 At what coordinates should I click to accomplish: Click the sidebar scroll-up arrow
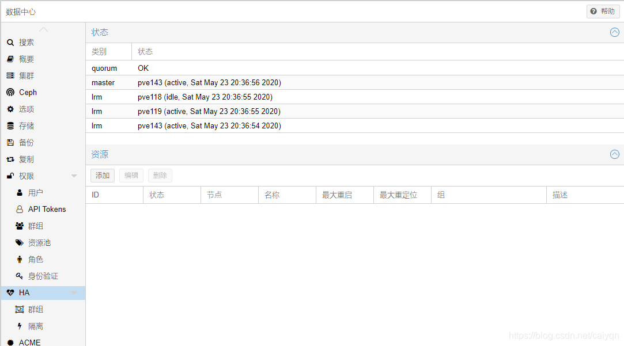coord(43,29)
